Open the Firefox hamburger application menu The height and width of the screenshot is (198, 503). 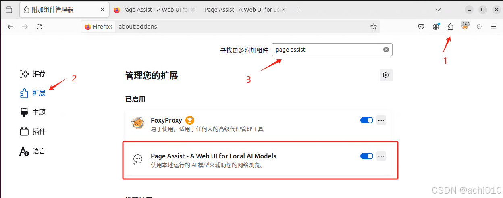[494, 27]
